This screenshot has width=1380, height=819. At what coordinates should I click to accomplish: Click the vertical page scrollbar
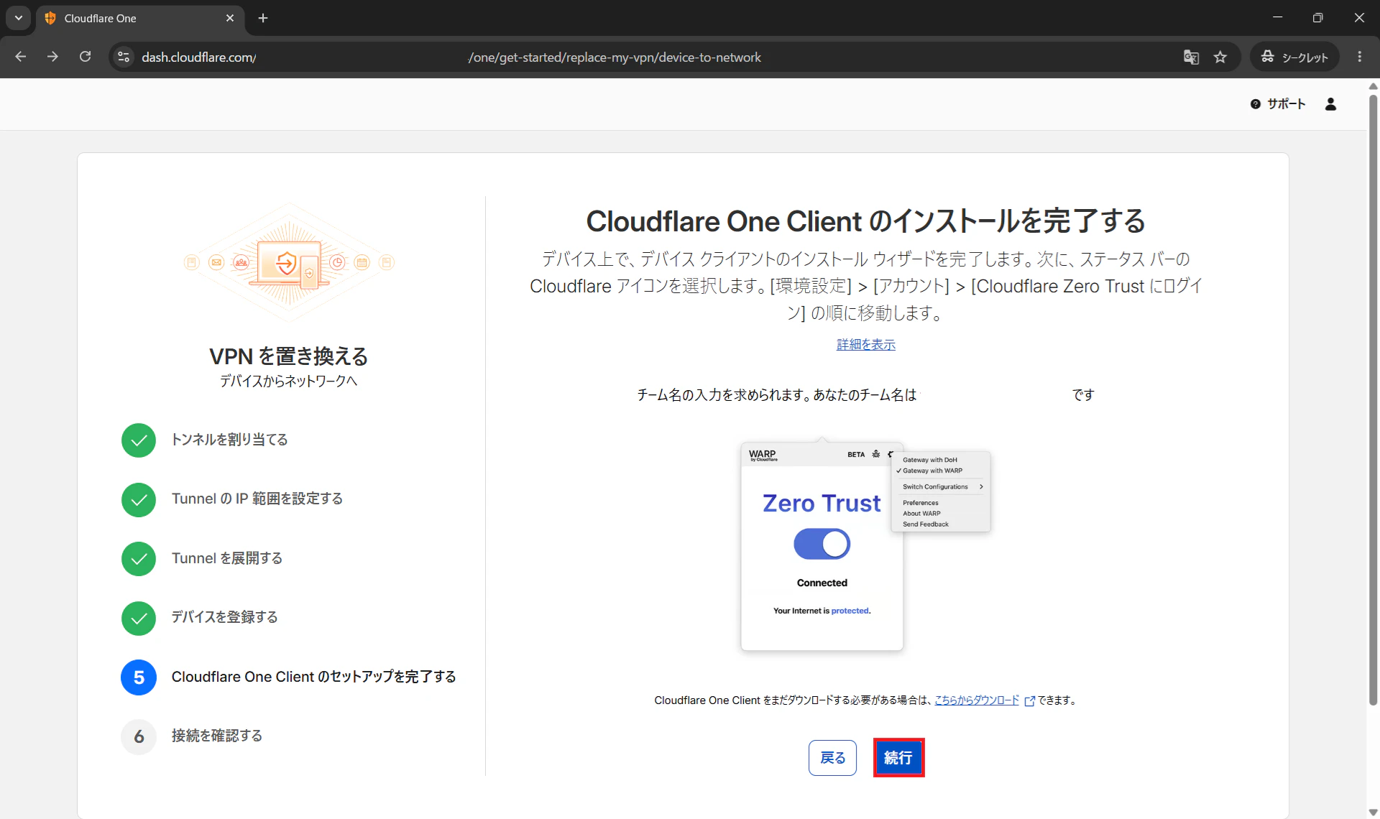point(1373,400)
